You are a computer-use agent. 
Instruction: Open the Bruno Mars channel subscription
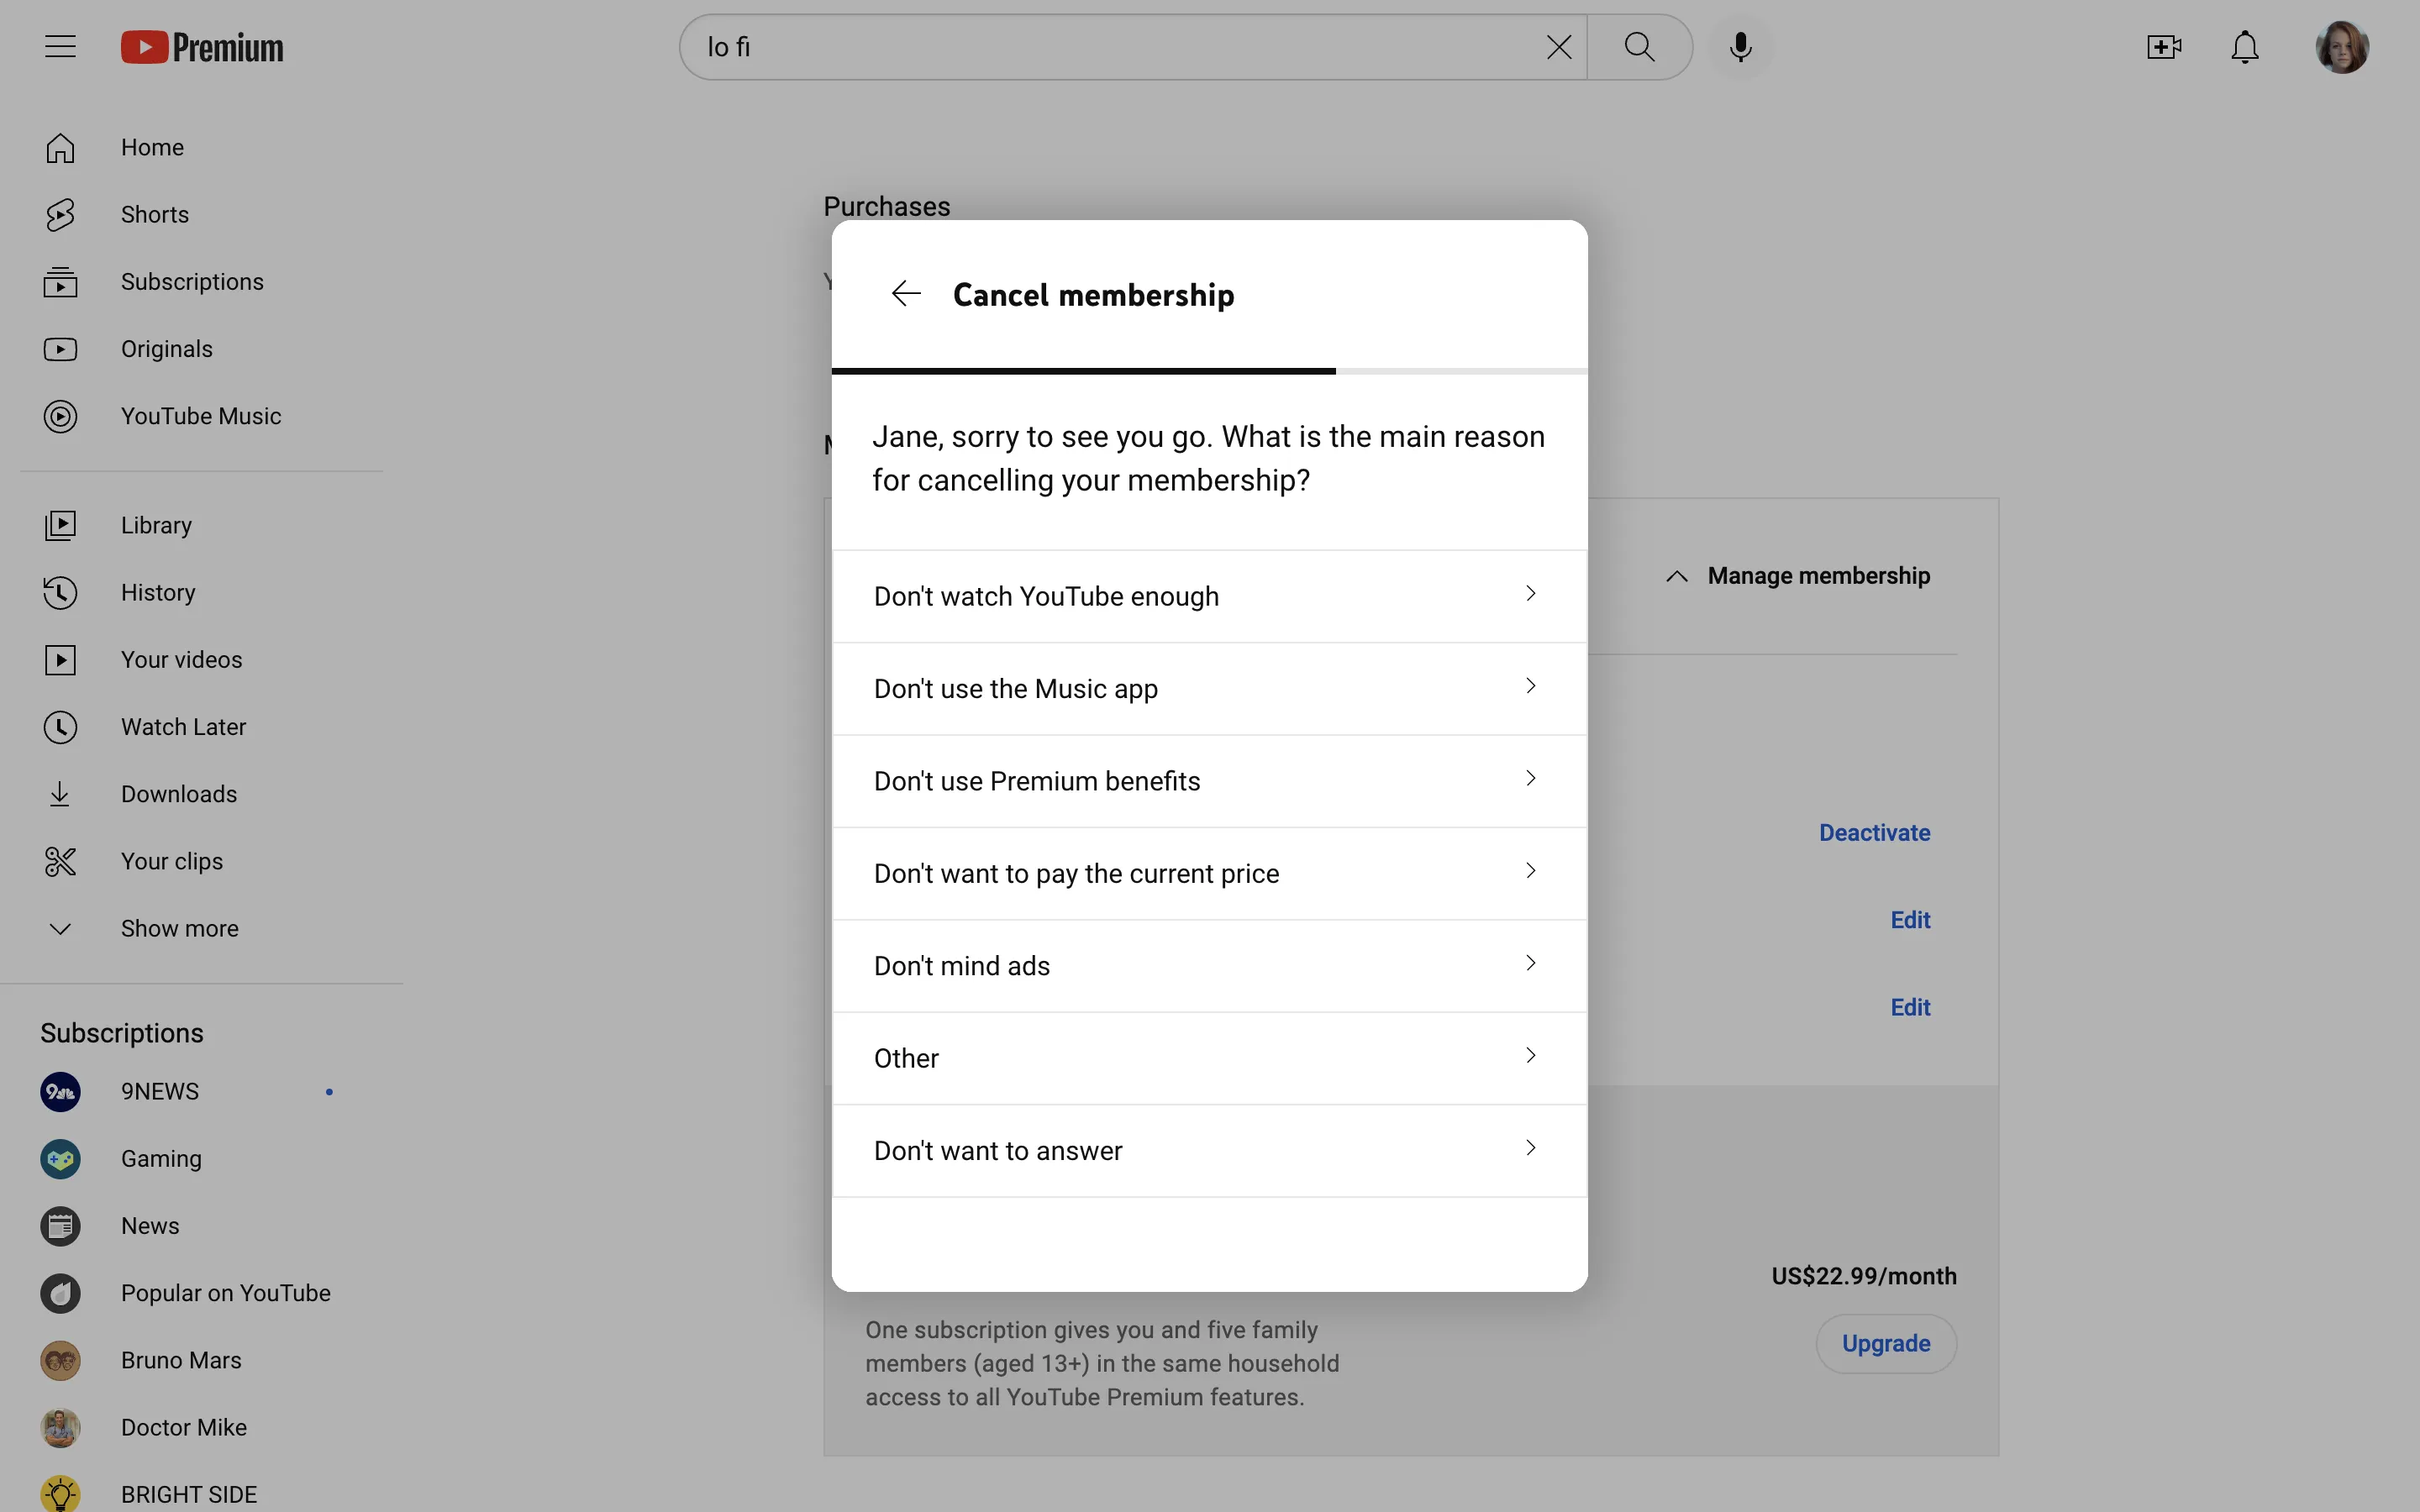180,1360
